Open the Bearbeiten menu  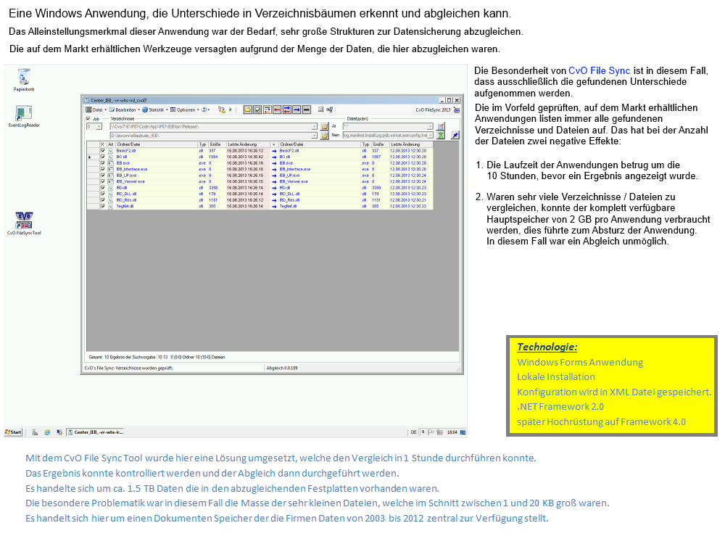click(x=125, y=110)
